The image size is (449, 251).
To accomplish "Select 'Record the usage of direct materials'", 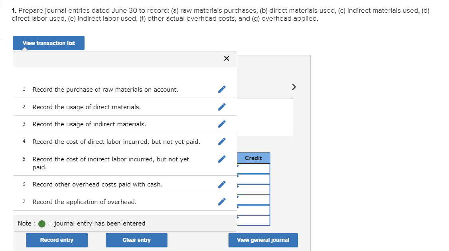I will [87, 107].
